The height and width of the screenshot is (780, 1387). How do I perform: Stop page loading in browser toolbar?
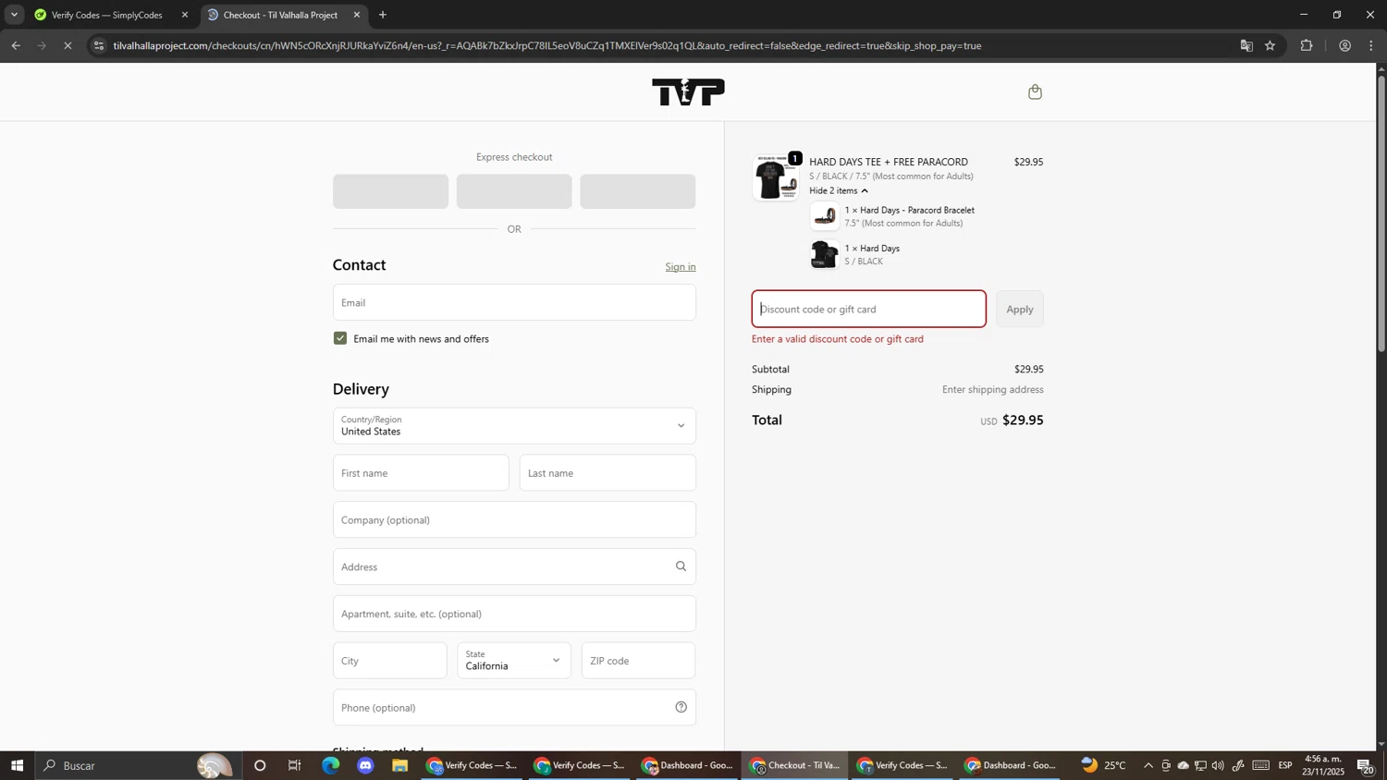[x=68, y=45]
